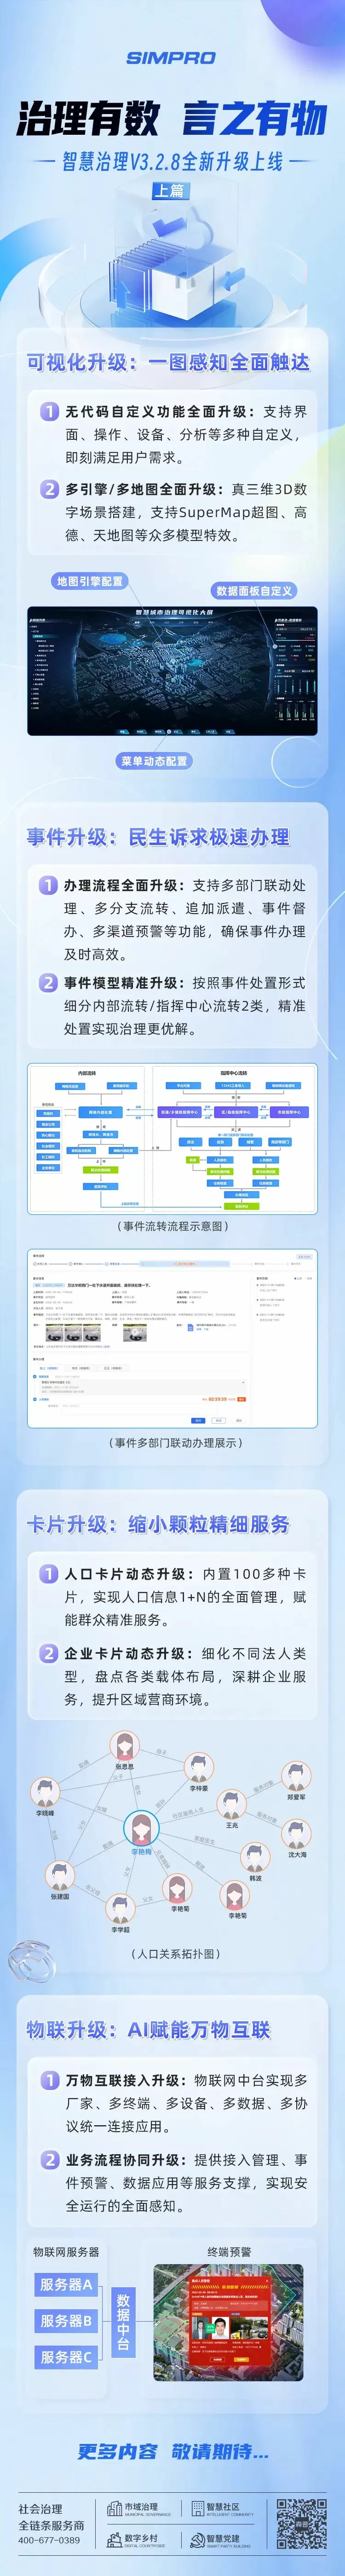Select the 王兆 avatar node

[232, 1805]
